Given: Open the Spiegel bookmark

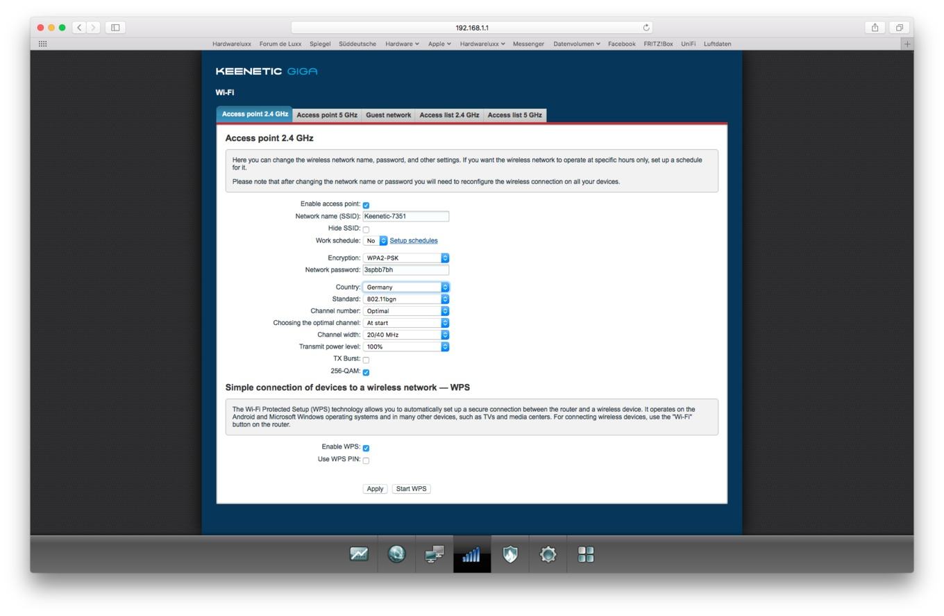Looking at the screenshot, I should pyautogui.click(x=320, y=44).
